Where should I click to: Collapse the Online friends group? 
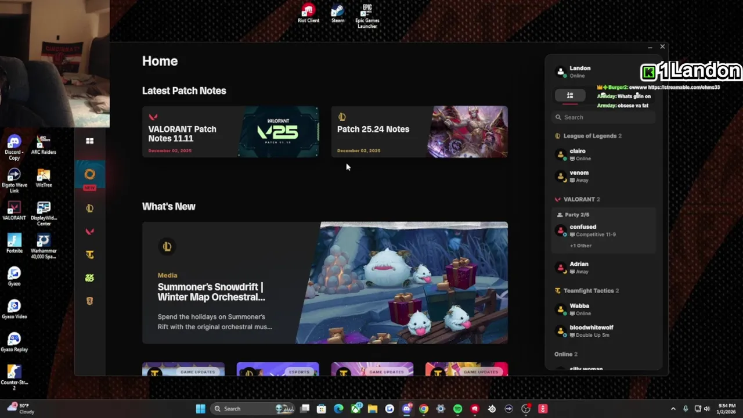(x=566, y=354)
